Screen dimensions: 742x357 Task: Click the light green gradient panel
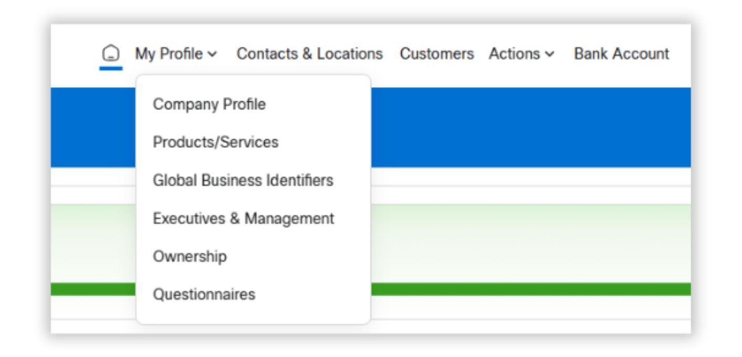point(525,241)
